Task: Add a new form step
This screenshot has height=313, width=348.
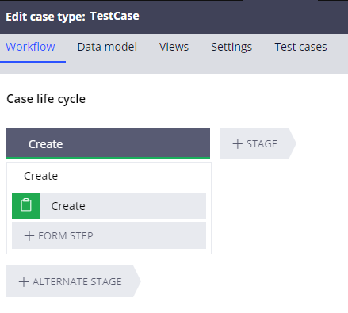Action: (x=109, y=235)
